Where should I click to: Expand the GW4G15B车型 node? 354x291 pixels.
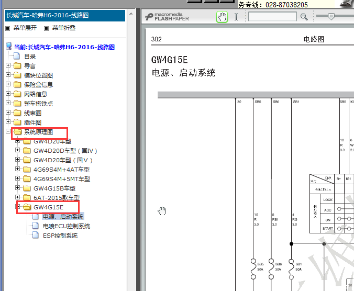[x=18, y=188]
